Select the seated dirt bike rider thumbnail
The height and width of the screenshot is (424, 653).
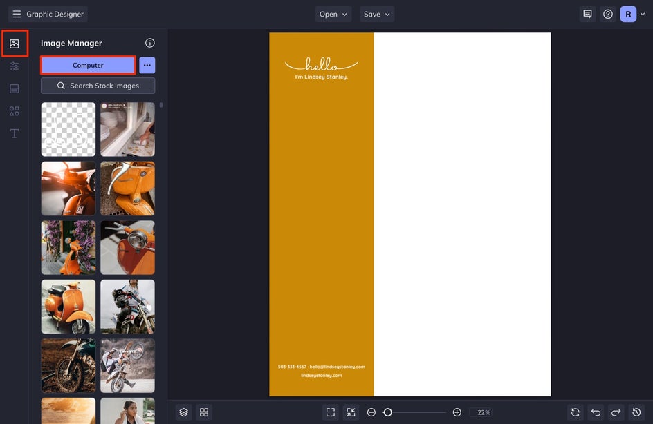pyautogui.click(x=127, y=307)
